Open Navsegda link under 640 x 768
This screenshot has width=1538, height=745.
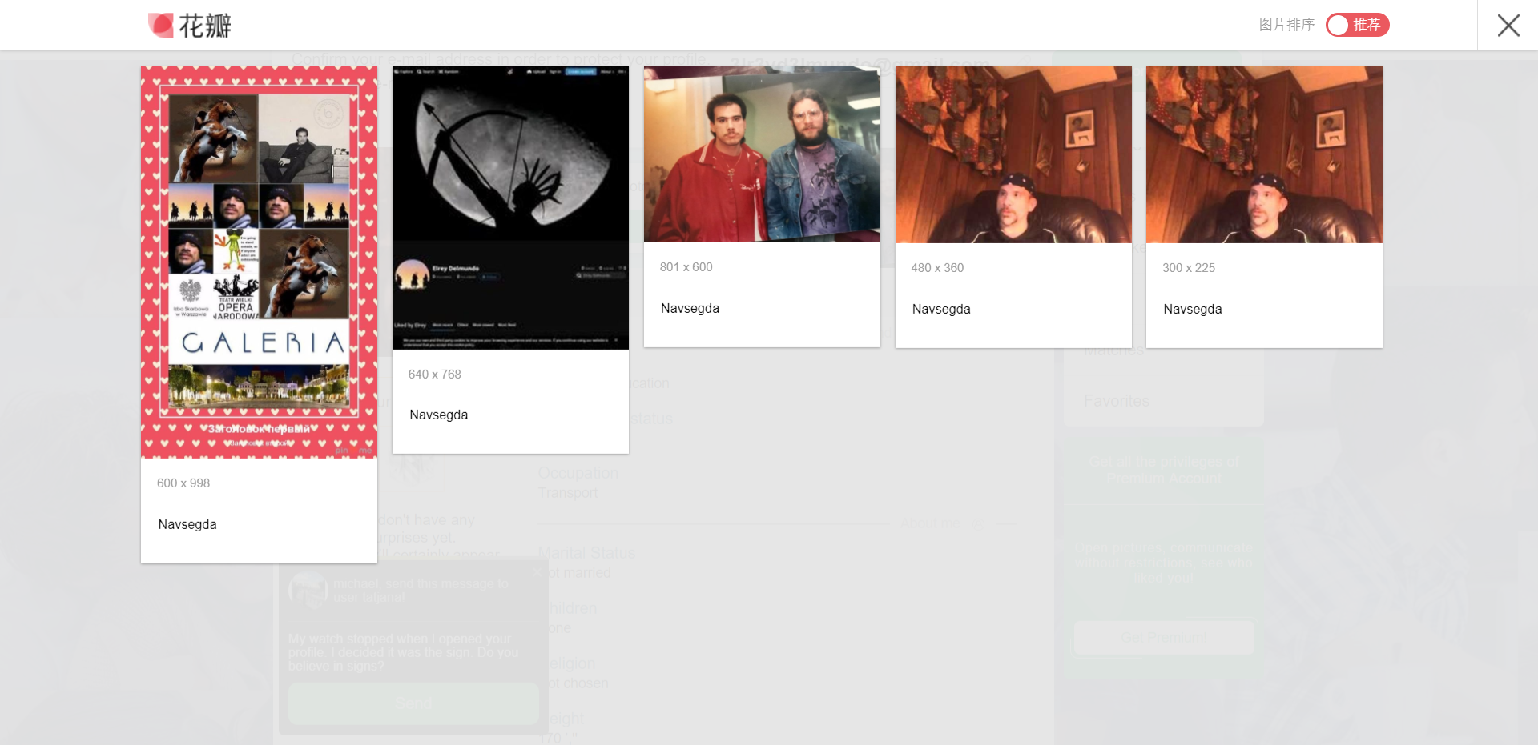coord(439,415)
